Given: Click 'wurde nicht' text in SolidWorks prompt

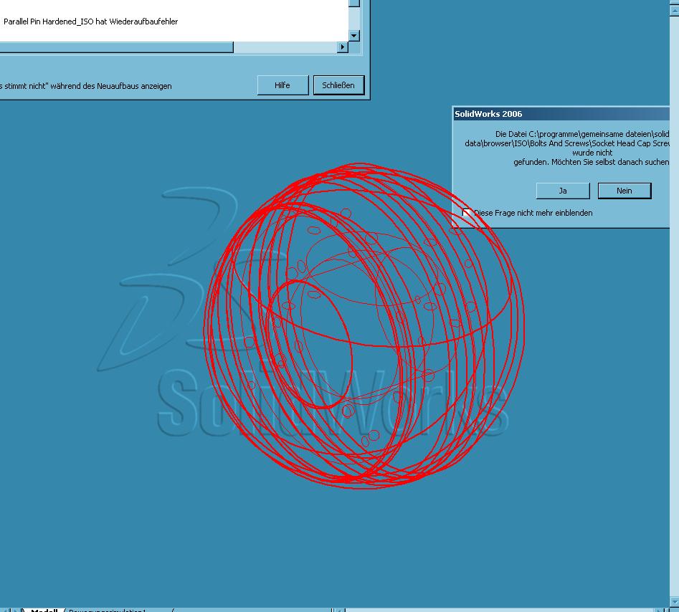Looking at the screenshot, I should click(592, 153).
